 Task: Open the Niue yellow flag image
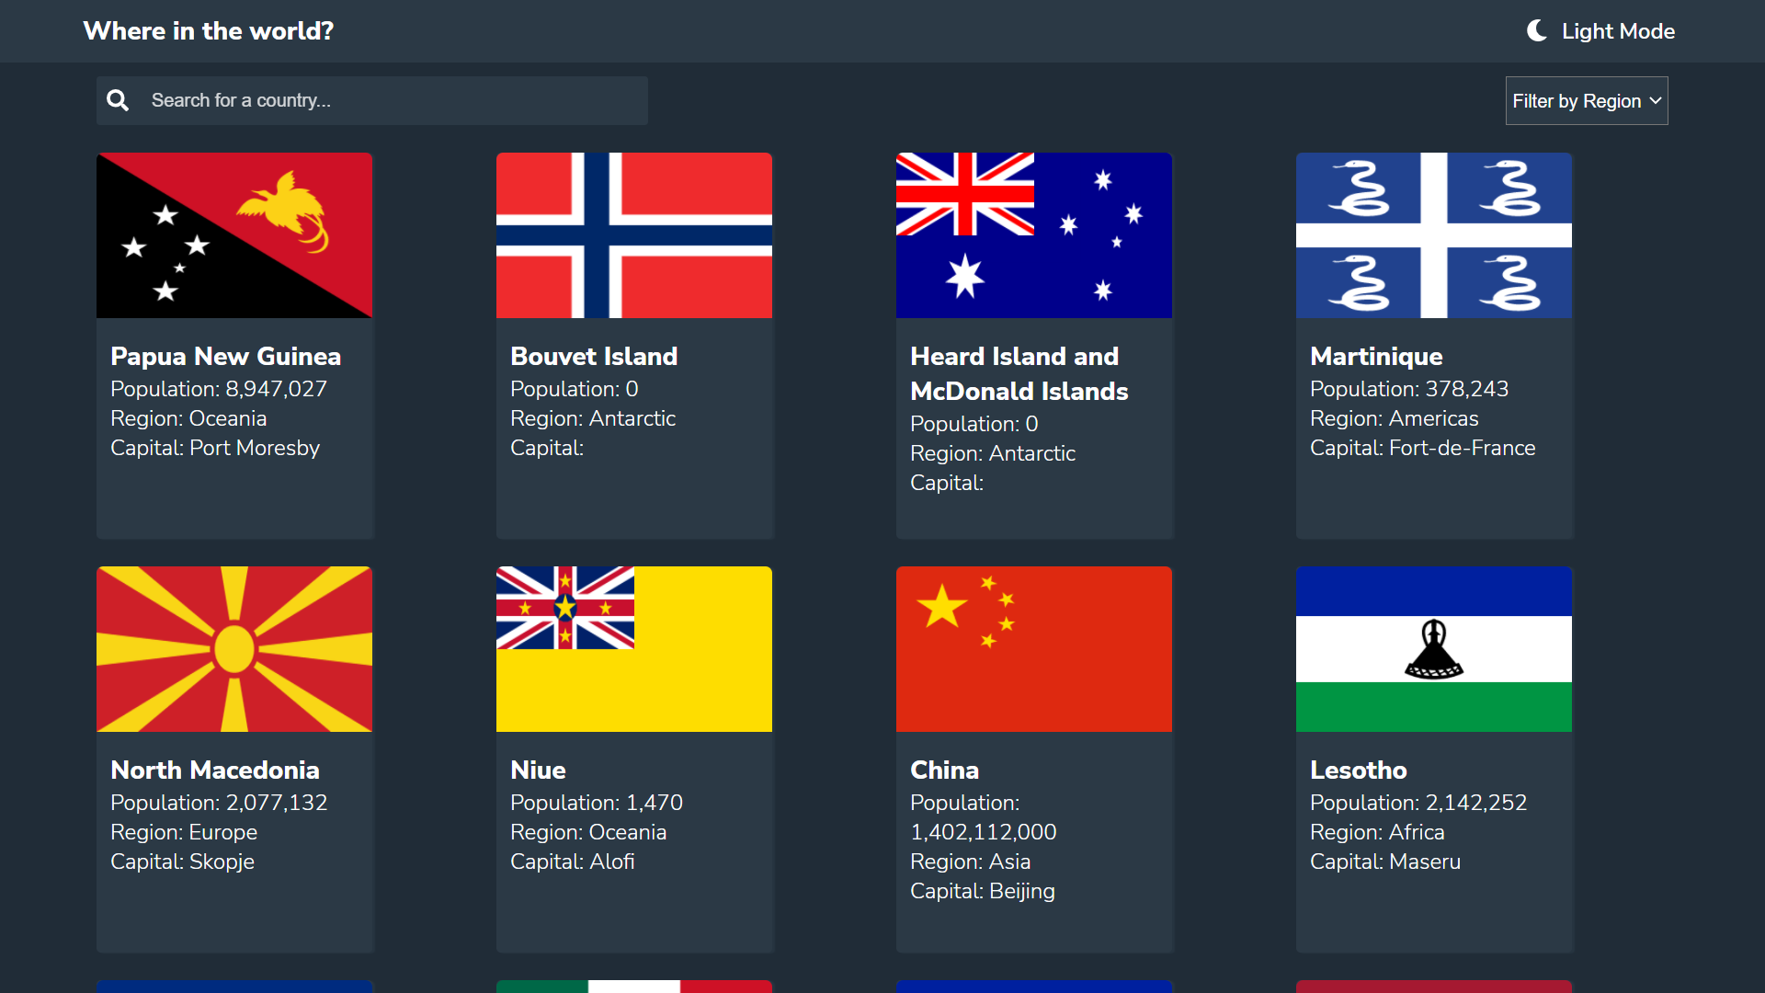634,649
